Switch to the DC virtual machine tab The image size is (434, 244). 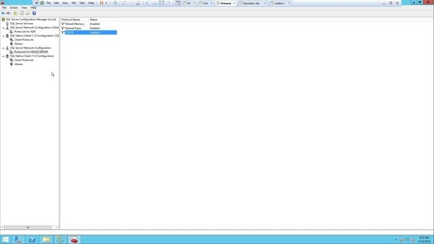click(x=189, y=3)
